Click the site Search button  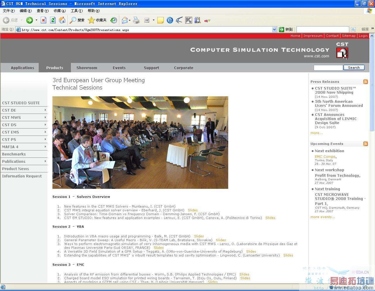[354, 68]
